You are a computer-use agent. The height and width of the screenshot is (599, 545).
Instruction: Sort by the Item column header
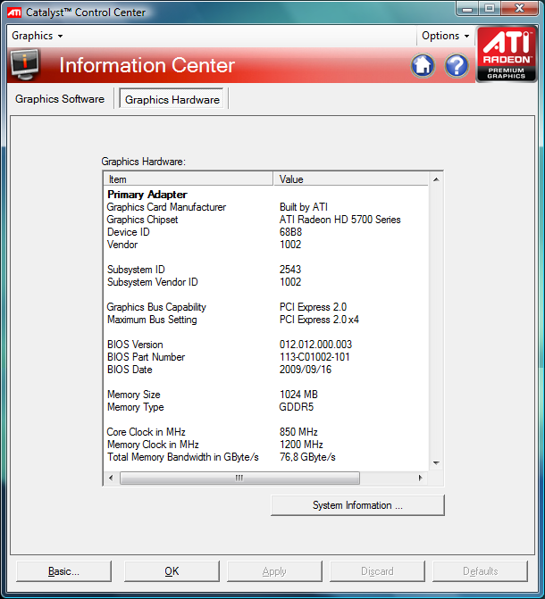coord(189,179)
